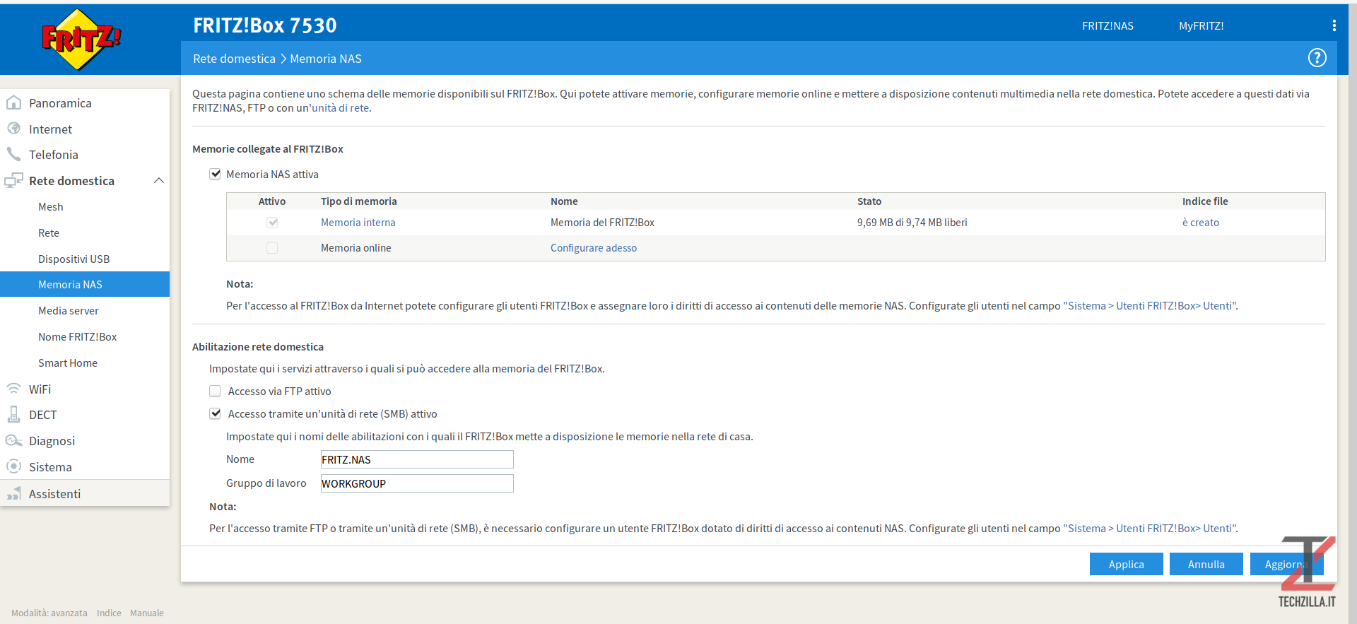Click the Sistema gear icon
Image resolution: width=1357 pixels, height=624 pixels.
(13, 466)
